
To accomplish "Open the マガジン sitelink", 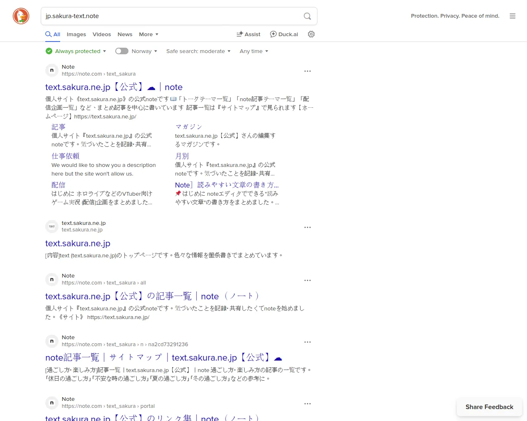I will 189,127.
